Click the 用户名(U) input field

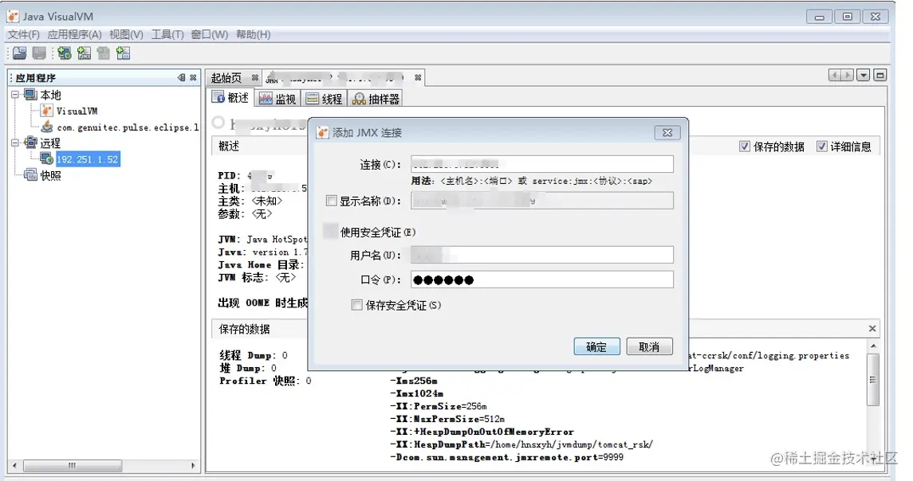coord(542,255)
